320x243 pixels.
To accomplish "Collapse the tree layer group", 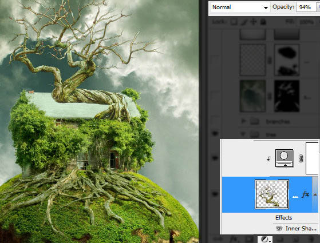I will click(x=243, y=134).
